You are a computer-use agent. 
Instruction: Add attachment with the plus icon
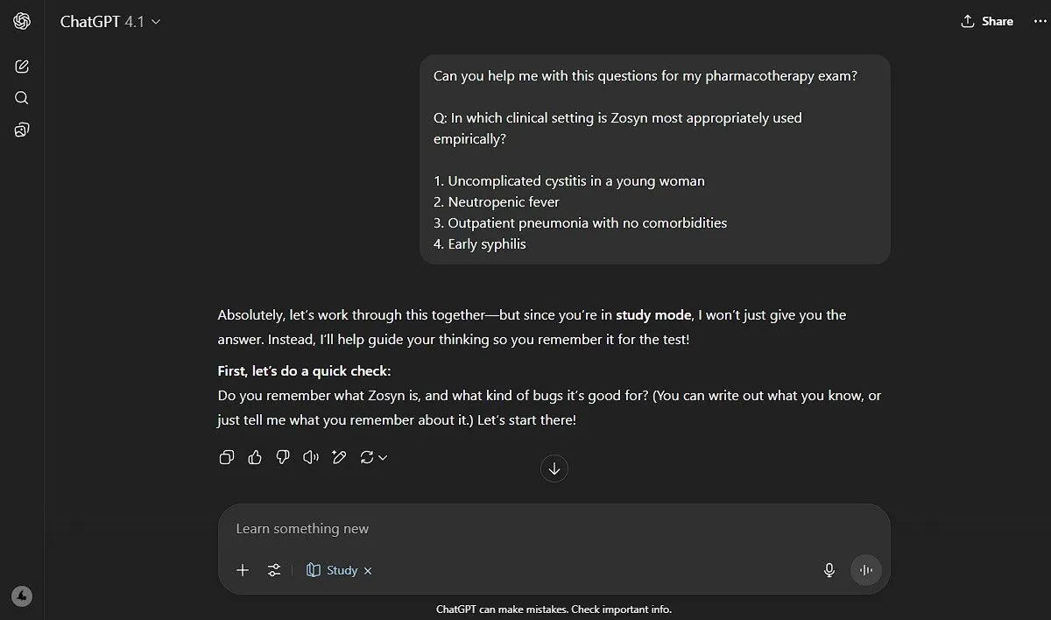coord(243,570)
